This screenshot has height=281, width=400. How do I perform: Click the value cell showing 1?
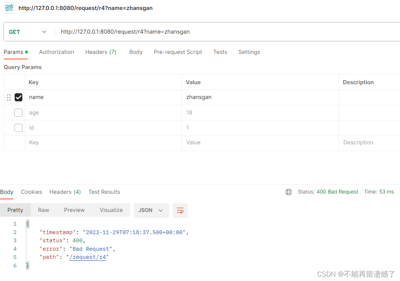260,128
